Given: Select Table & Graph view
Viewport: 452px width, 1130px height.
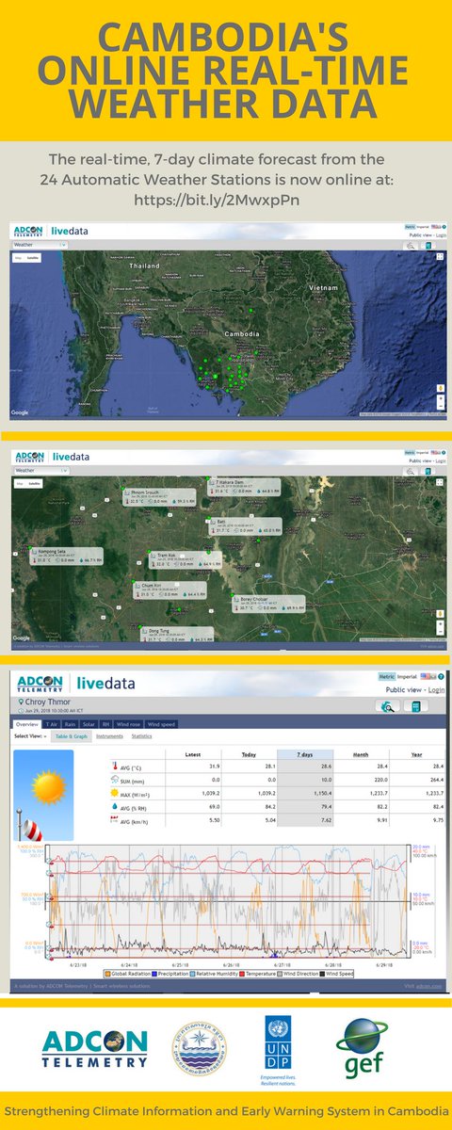Looking at the screenshot, I should pos(70,736).
